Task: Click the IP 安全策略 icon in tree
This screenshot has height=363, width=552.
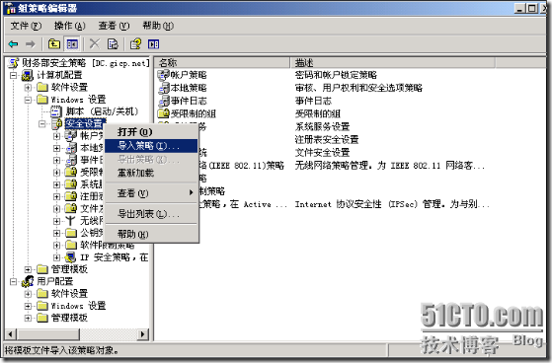Action: [71, 257]
